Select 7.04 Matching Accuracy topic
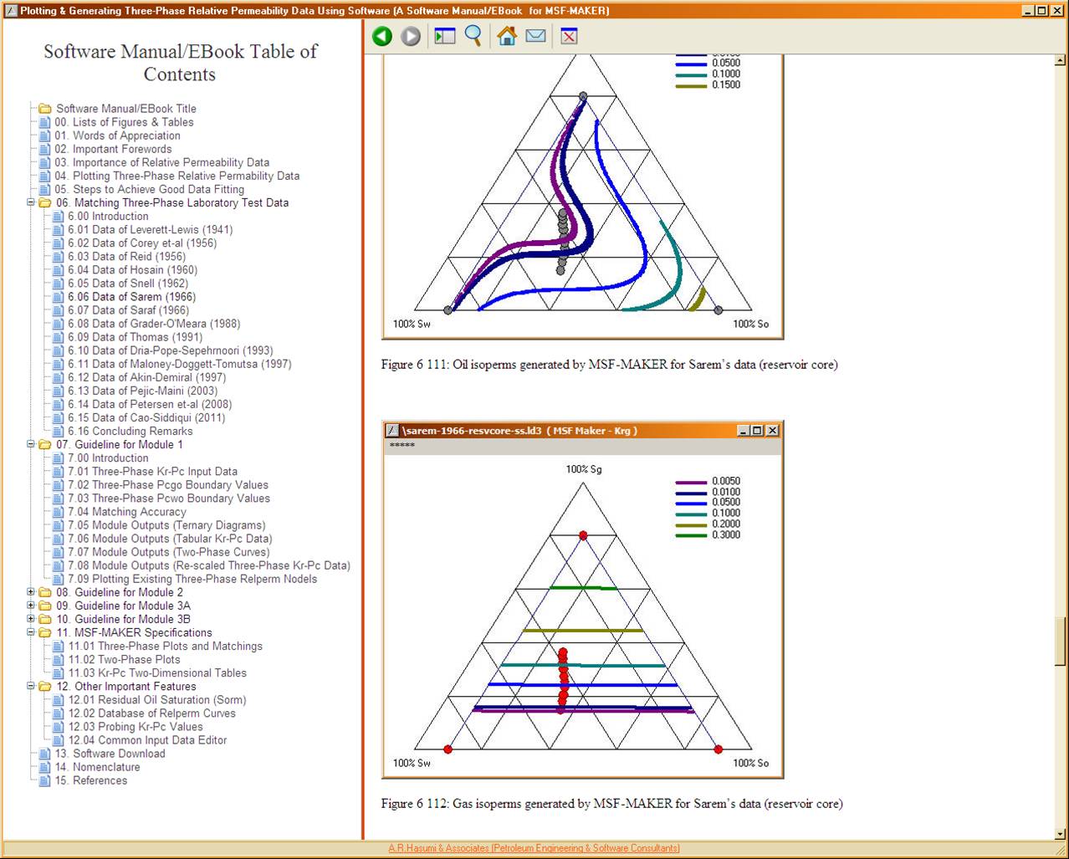Viewport: 1069px width, 859px height. point(126,512)
